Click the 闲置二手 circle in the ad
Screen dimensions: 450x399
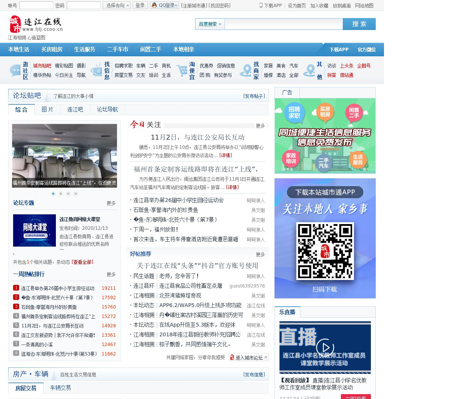[354, 113]
